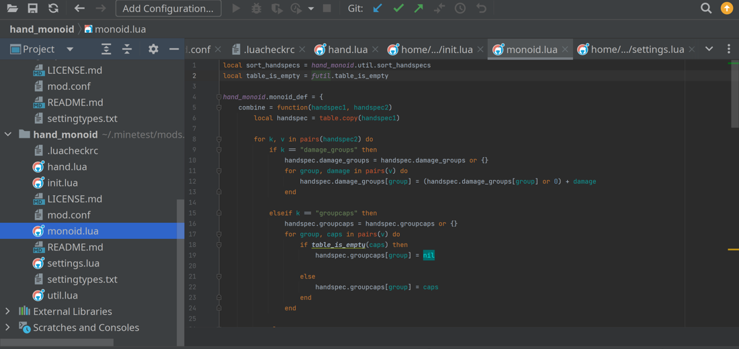Click the Git update project blue arrow
739x349 pixels.
(x=378, y=8)
